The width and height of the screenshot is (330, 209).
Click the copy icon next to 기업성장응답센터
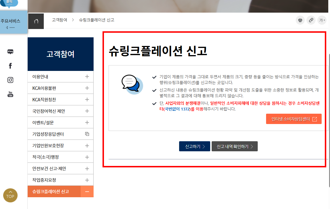[x=87, y=134]
